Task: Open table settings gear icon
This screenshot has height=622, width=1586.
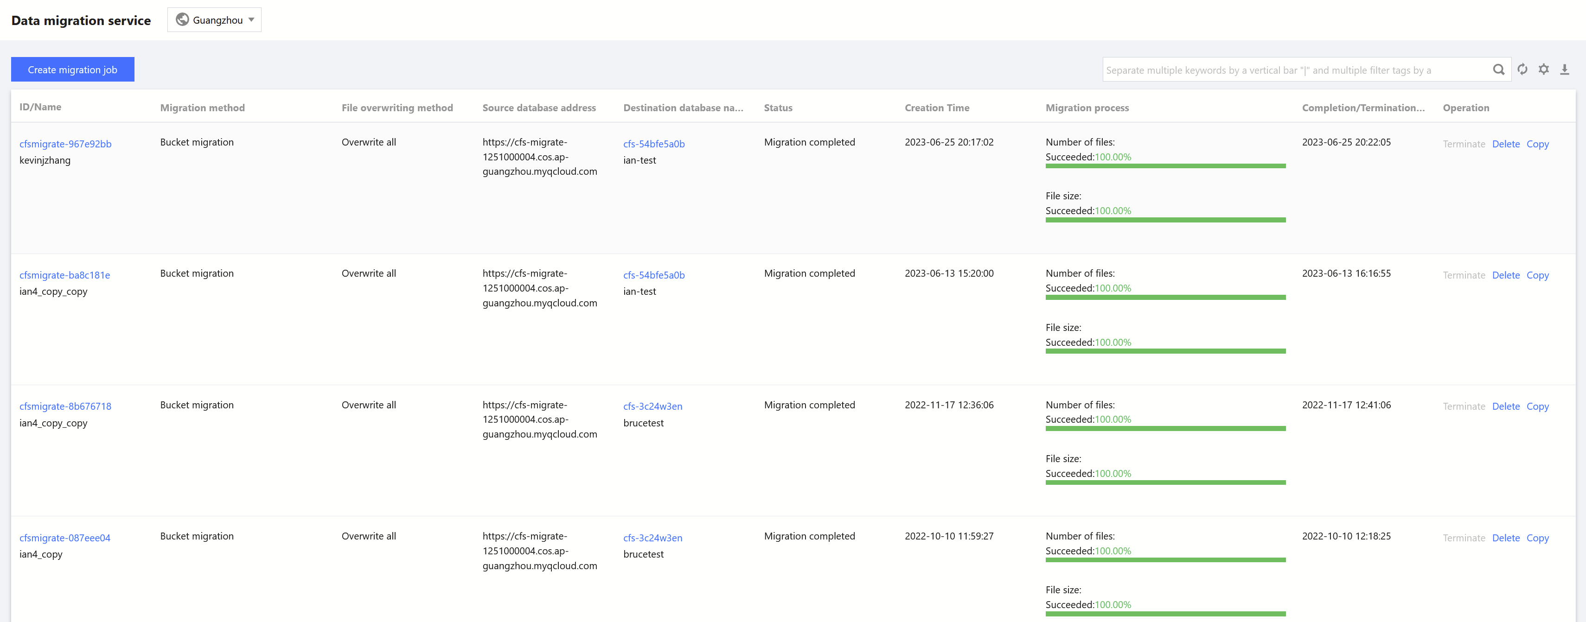Action: (x=1543, y=70)
